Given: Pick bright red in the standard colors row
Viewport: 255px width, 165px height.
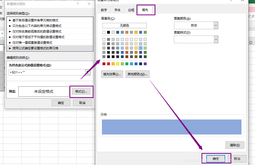Looking at the screenshot, I should (109, 64).
